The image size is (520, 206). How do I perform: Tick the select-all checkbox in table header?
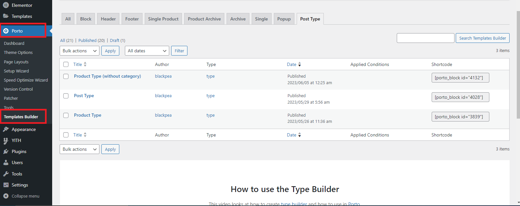click(66, 64)
